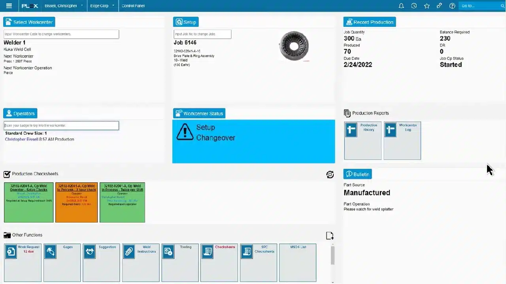Click the scrollbar down arrow in Other Functions
Image resolution: width=506 pixels, height=284 pixels.
click(332, 282)
